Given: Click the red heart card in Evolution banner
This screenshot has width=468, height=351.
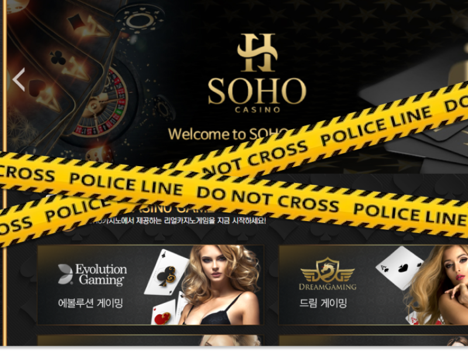Looking at the screenshot, I should [x=163, y=312].
